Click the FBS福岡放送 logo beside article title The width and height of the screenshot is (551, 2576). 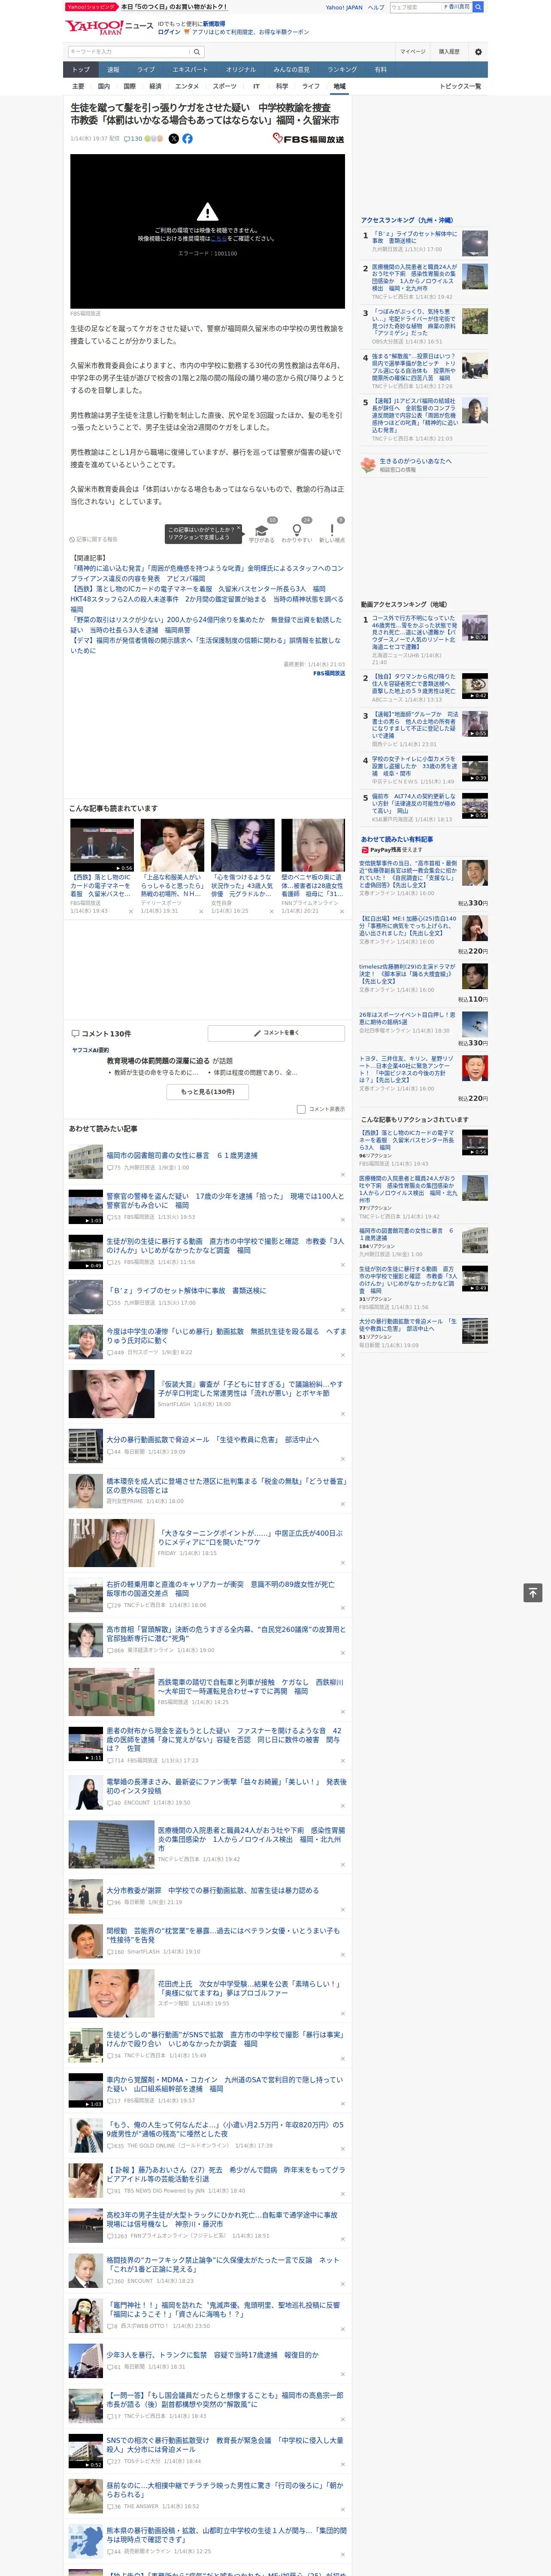pos(308,139)
